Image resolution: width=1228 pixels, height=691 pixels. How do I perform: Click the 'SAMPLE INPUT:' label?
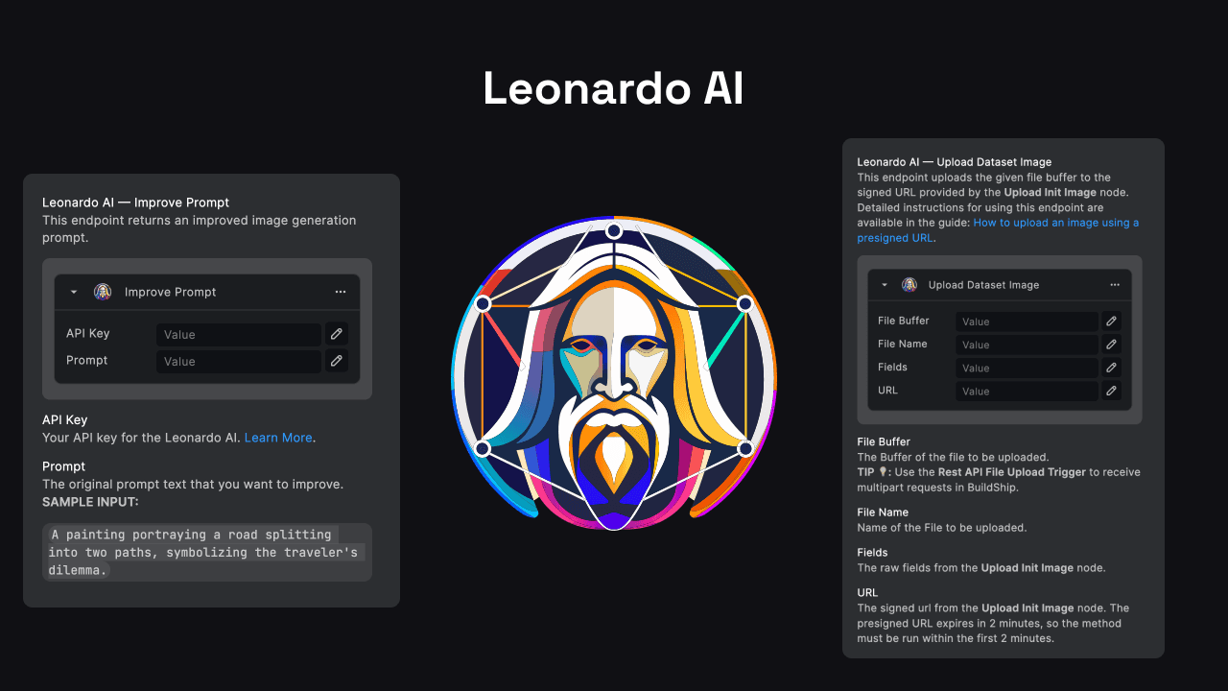pos(90,502)
